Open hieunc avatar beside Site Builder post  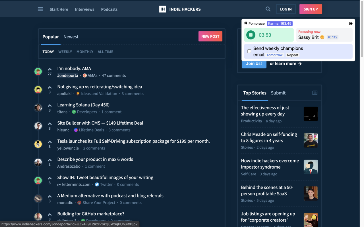(x=38, y=126)
